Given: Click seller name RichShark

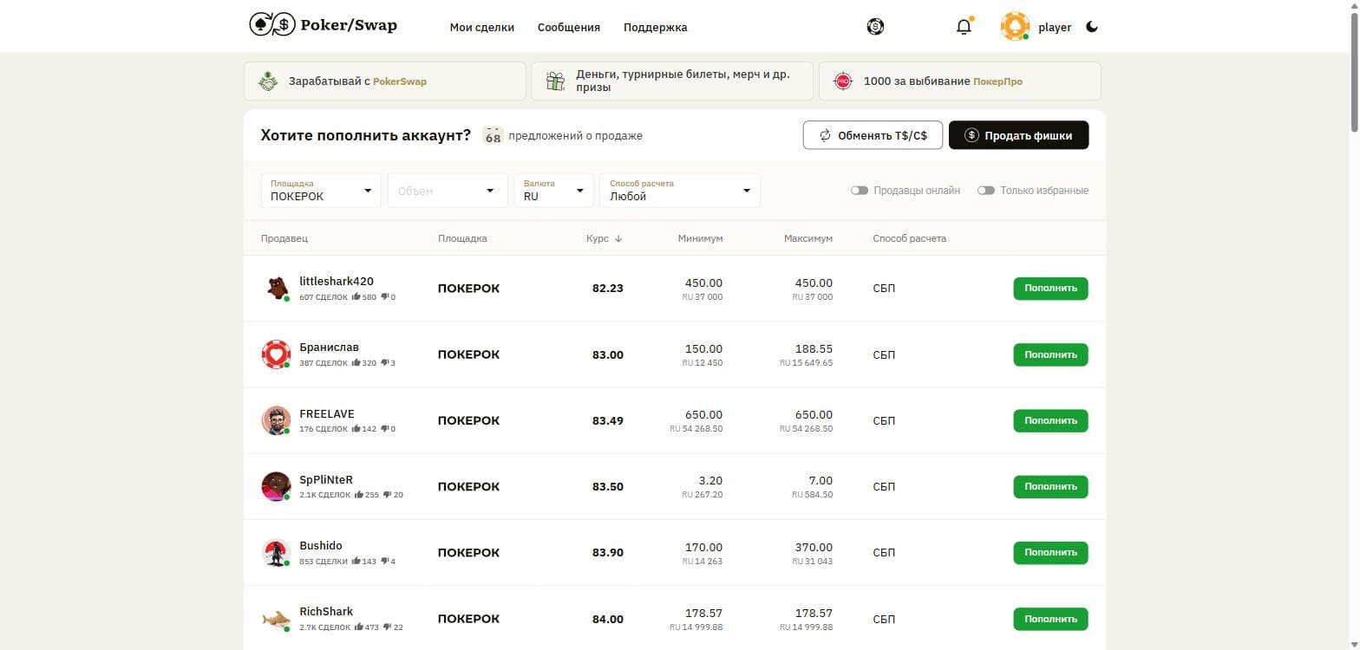Looking at the screenshot, I should pos(326,611).
